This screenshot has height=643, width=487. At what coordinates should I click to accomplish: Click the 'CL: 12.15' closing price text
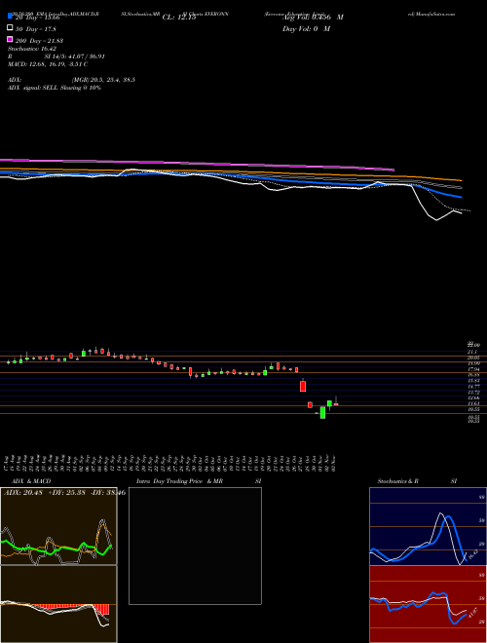coord(179,18)
